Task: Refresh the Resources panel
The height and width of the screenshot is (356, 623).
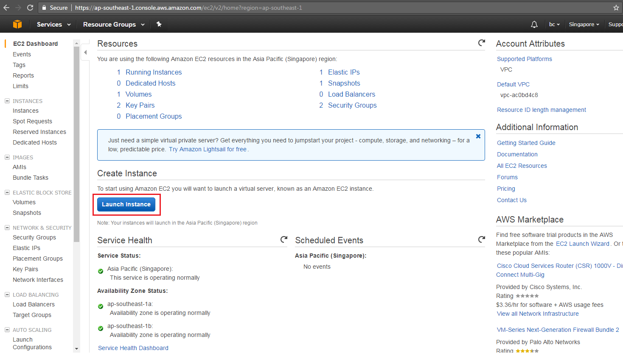Action: pyautogui.click(x=481, y=42)
